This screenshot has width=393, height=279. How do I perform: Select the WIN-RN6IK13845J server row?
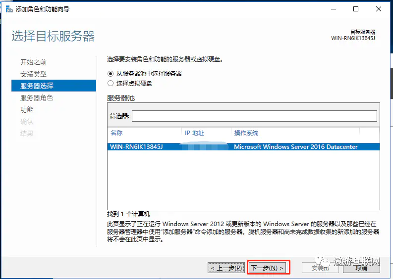(243, 146)
